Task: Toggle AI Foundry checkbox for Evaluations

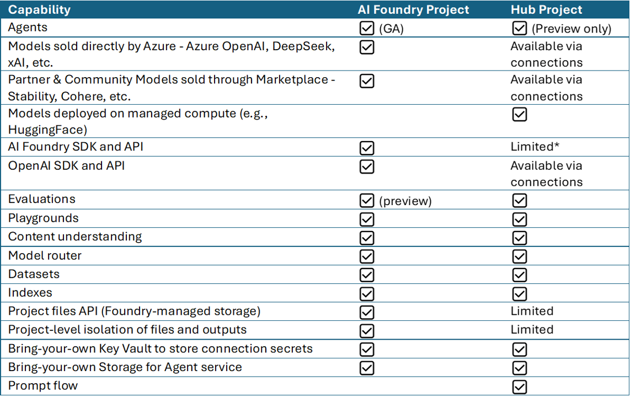Action: [367, 200]
